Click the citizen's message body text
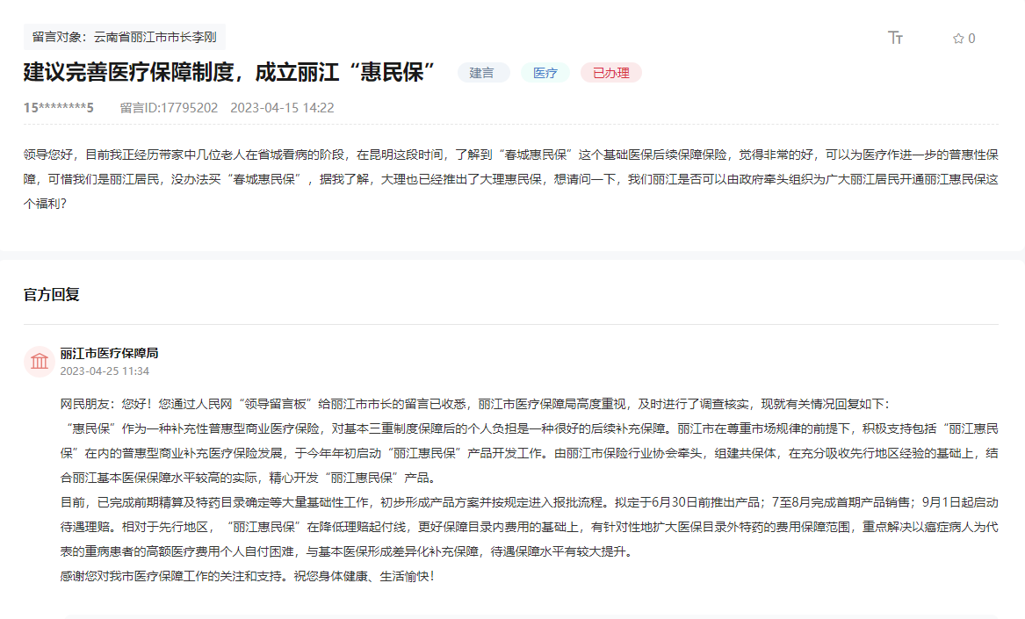 coord(511,179)
